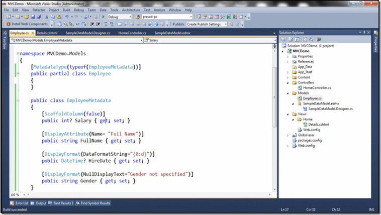Expand the Global.asax node
Viewport: 381px width, 215px height.
[288, 135]
